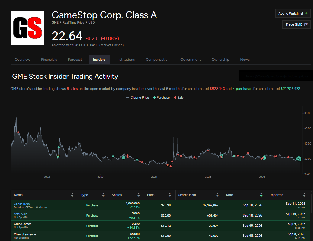The image size is (313, 241).
Task: Click the Grube James name cell
Action: [x=44, y=226]
